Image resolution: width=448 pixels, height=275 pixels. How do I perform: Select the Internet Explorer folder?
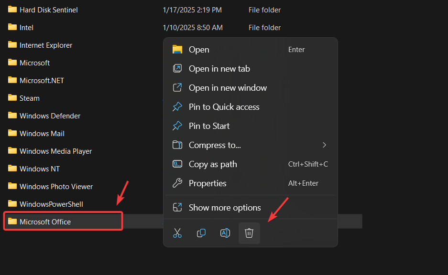pos(46,45)
